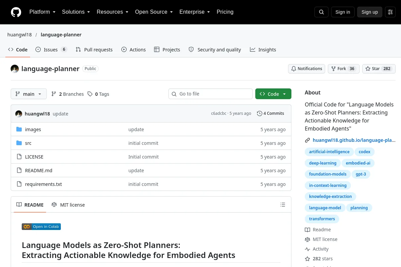The height and width of the screenshot is (267, 401).
Task: Click the Sign in button
Action: pyautogui.click(x=343, y=12)
